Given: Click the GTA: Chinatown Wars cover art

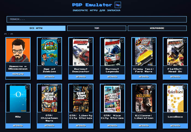Looking at the screenshot, I should click(x=49, y=98).
